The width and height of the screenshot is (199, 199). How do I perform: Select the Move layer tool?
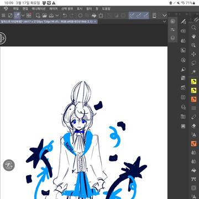point(193,54)
